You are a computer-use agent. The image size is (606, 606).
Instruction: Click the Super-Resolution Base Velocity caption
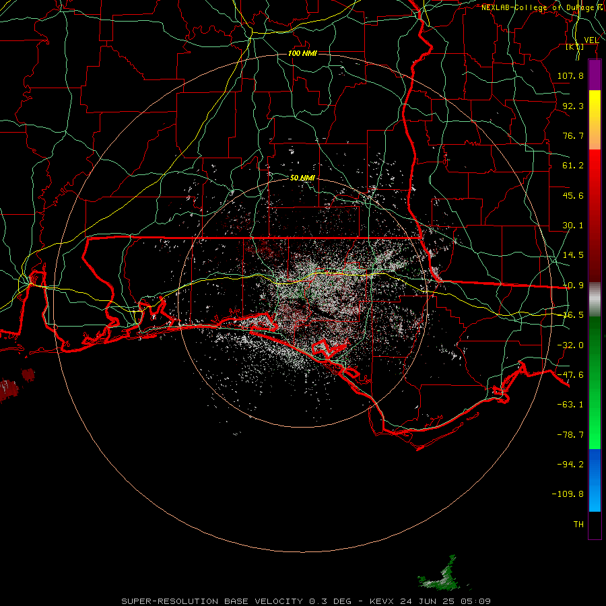(306, 601)
